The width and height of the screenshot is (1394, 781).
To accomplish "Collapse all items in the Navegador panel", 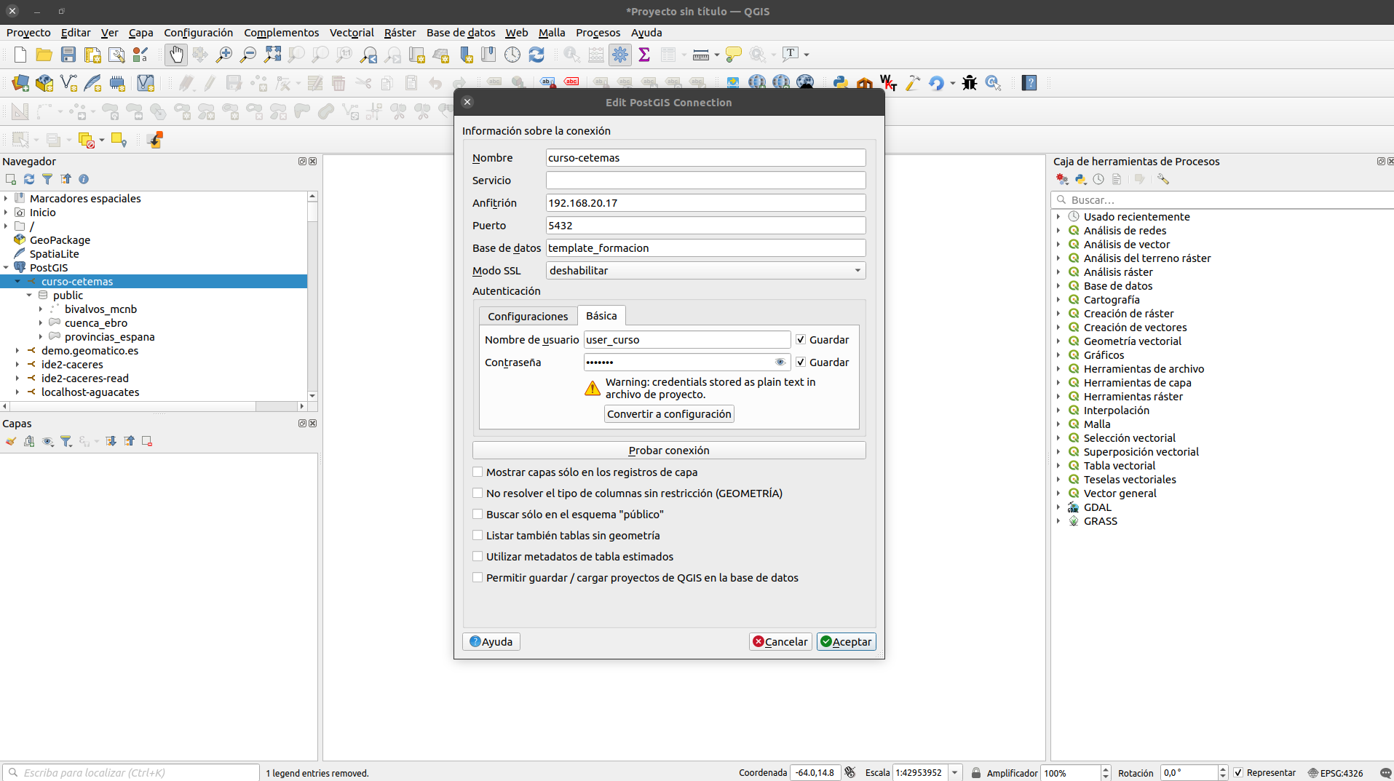I will [x=66, y=179].
